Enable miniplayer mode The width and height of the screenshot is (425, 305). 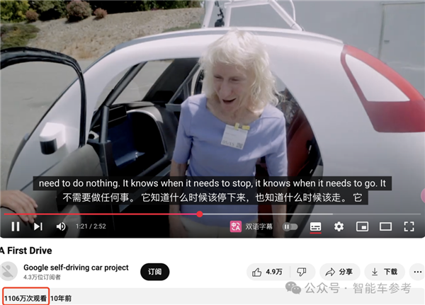(362, 226)
